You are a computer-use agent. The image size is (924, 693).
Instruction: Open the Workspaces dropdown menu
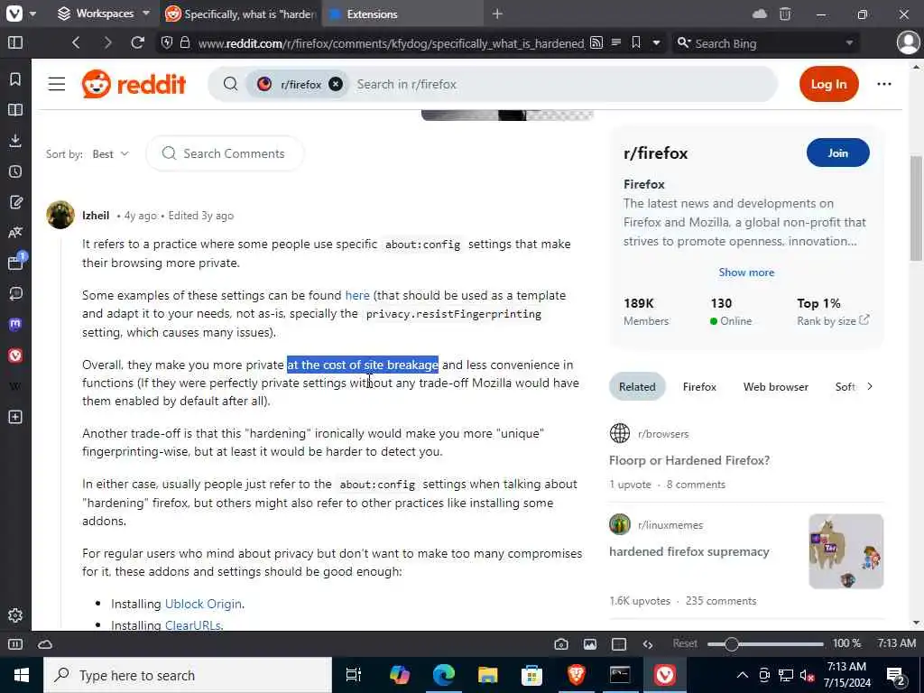[x=104, y=14]
